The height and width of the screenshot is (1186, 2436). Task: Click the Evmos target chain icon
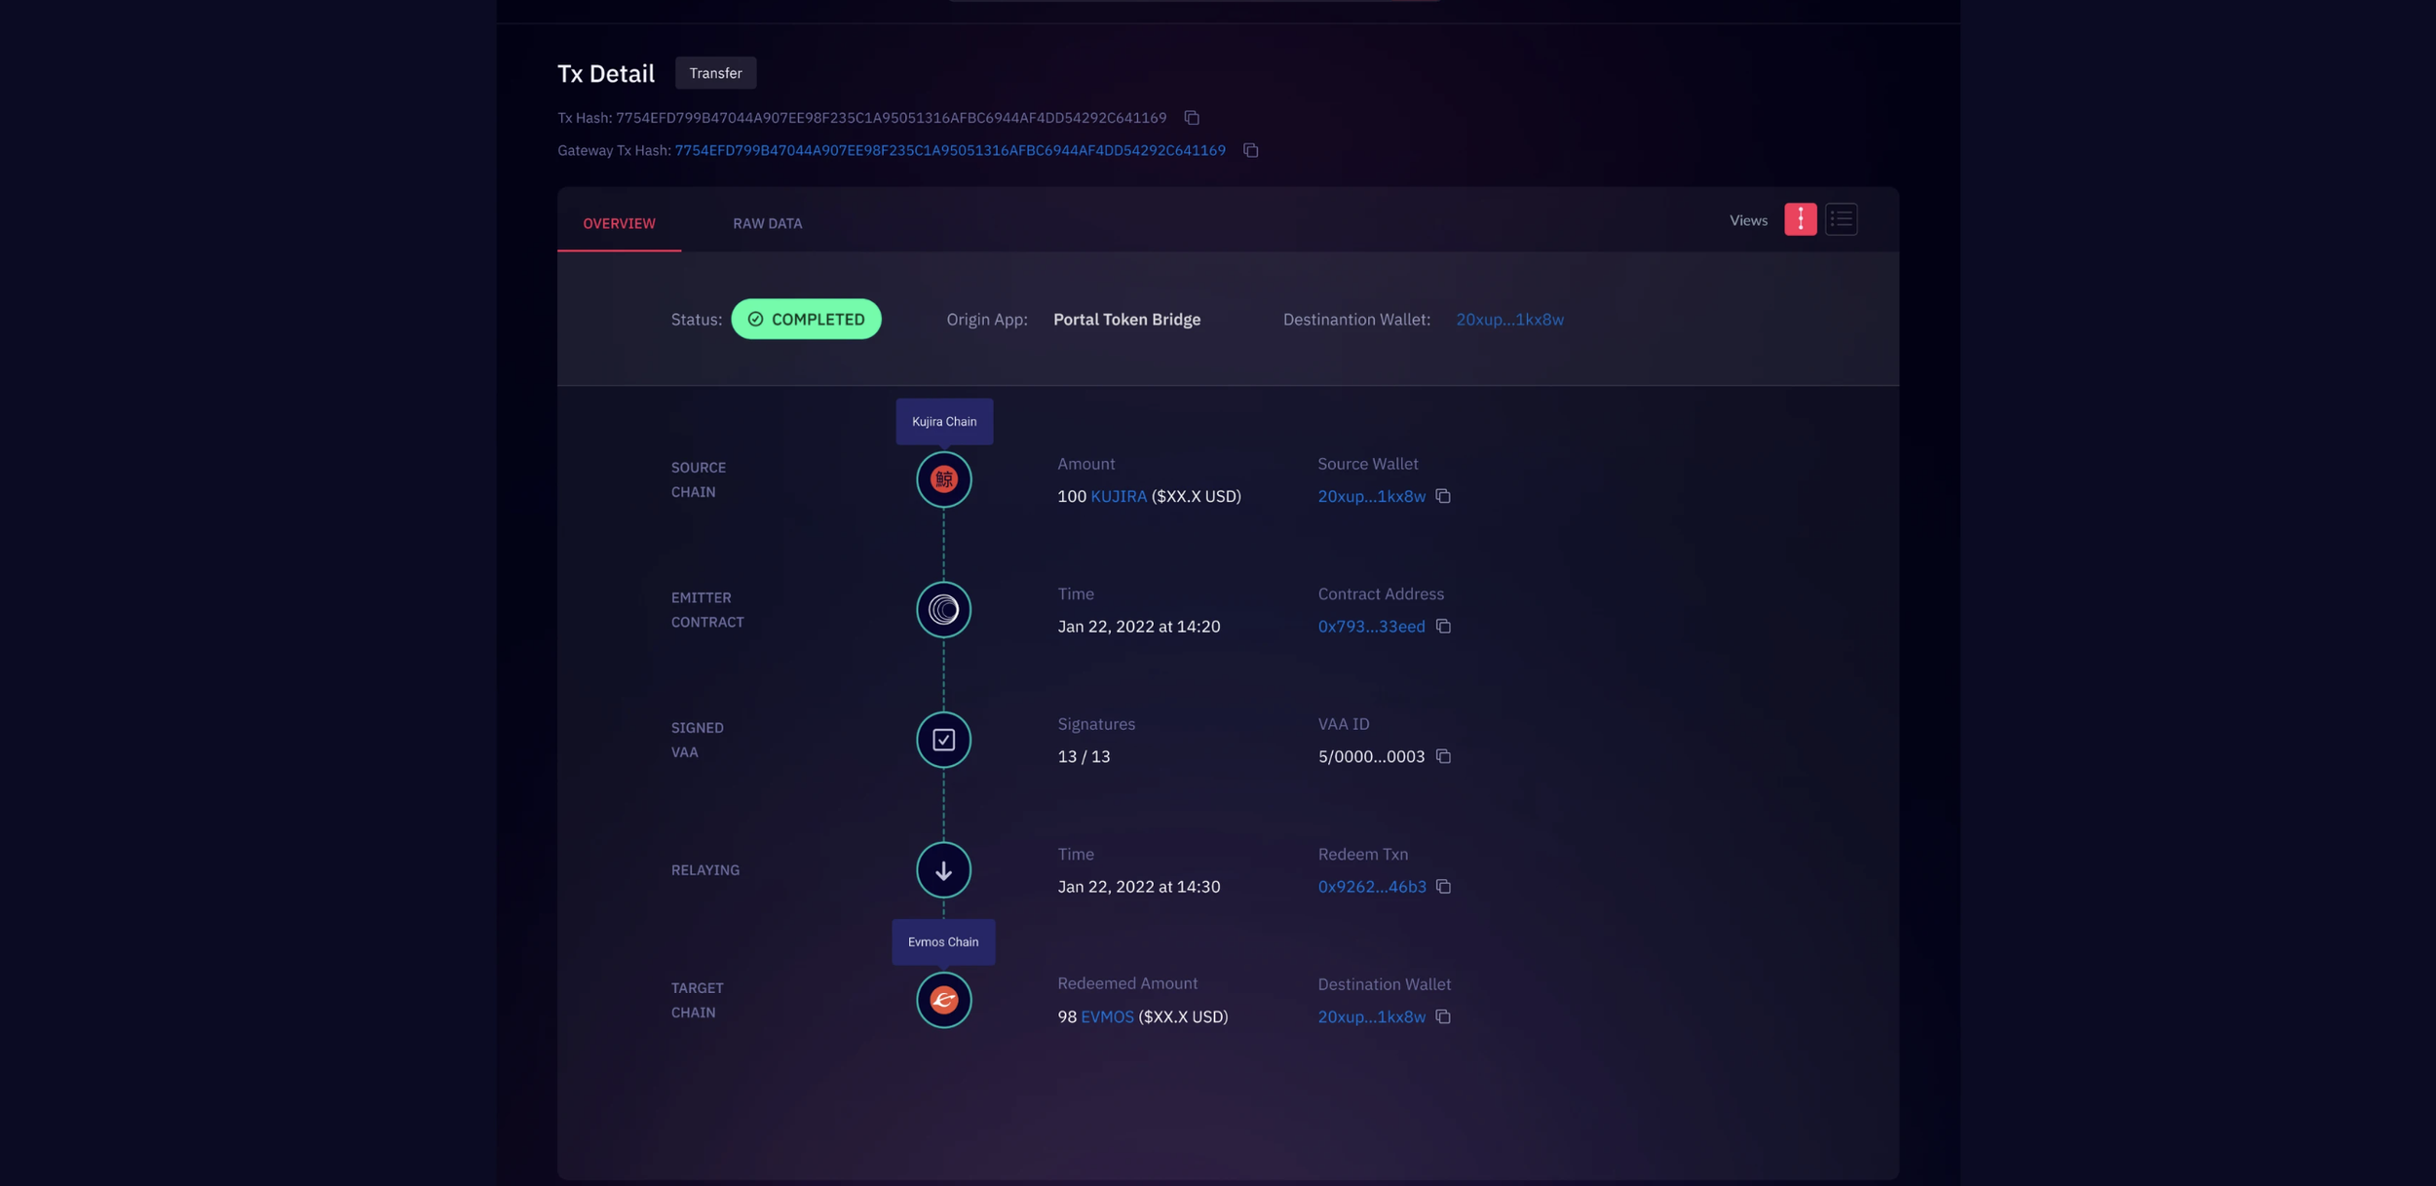pos(943,1000)
